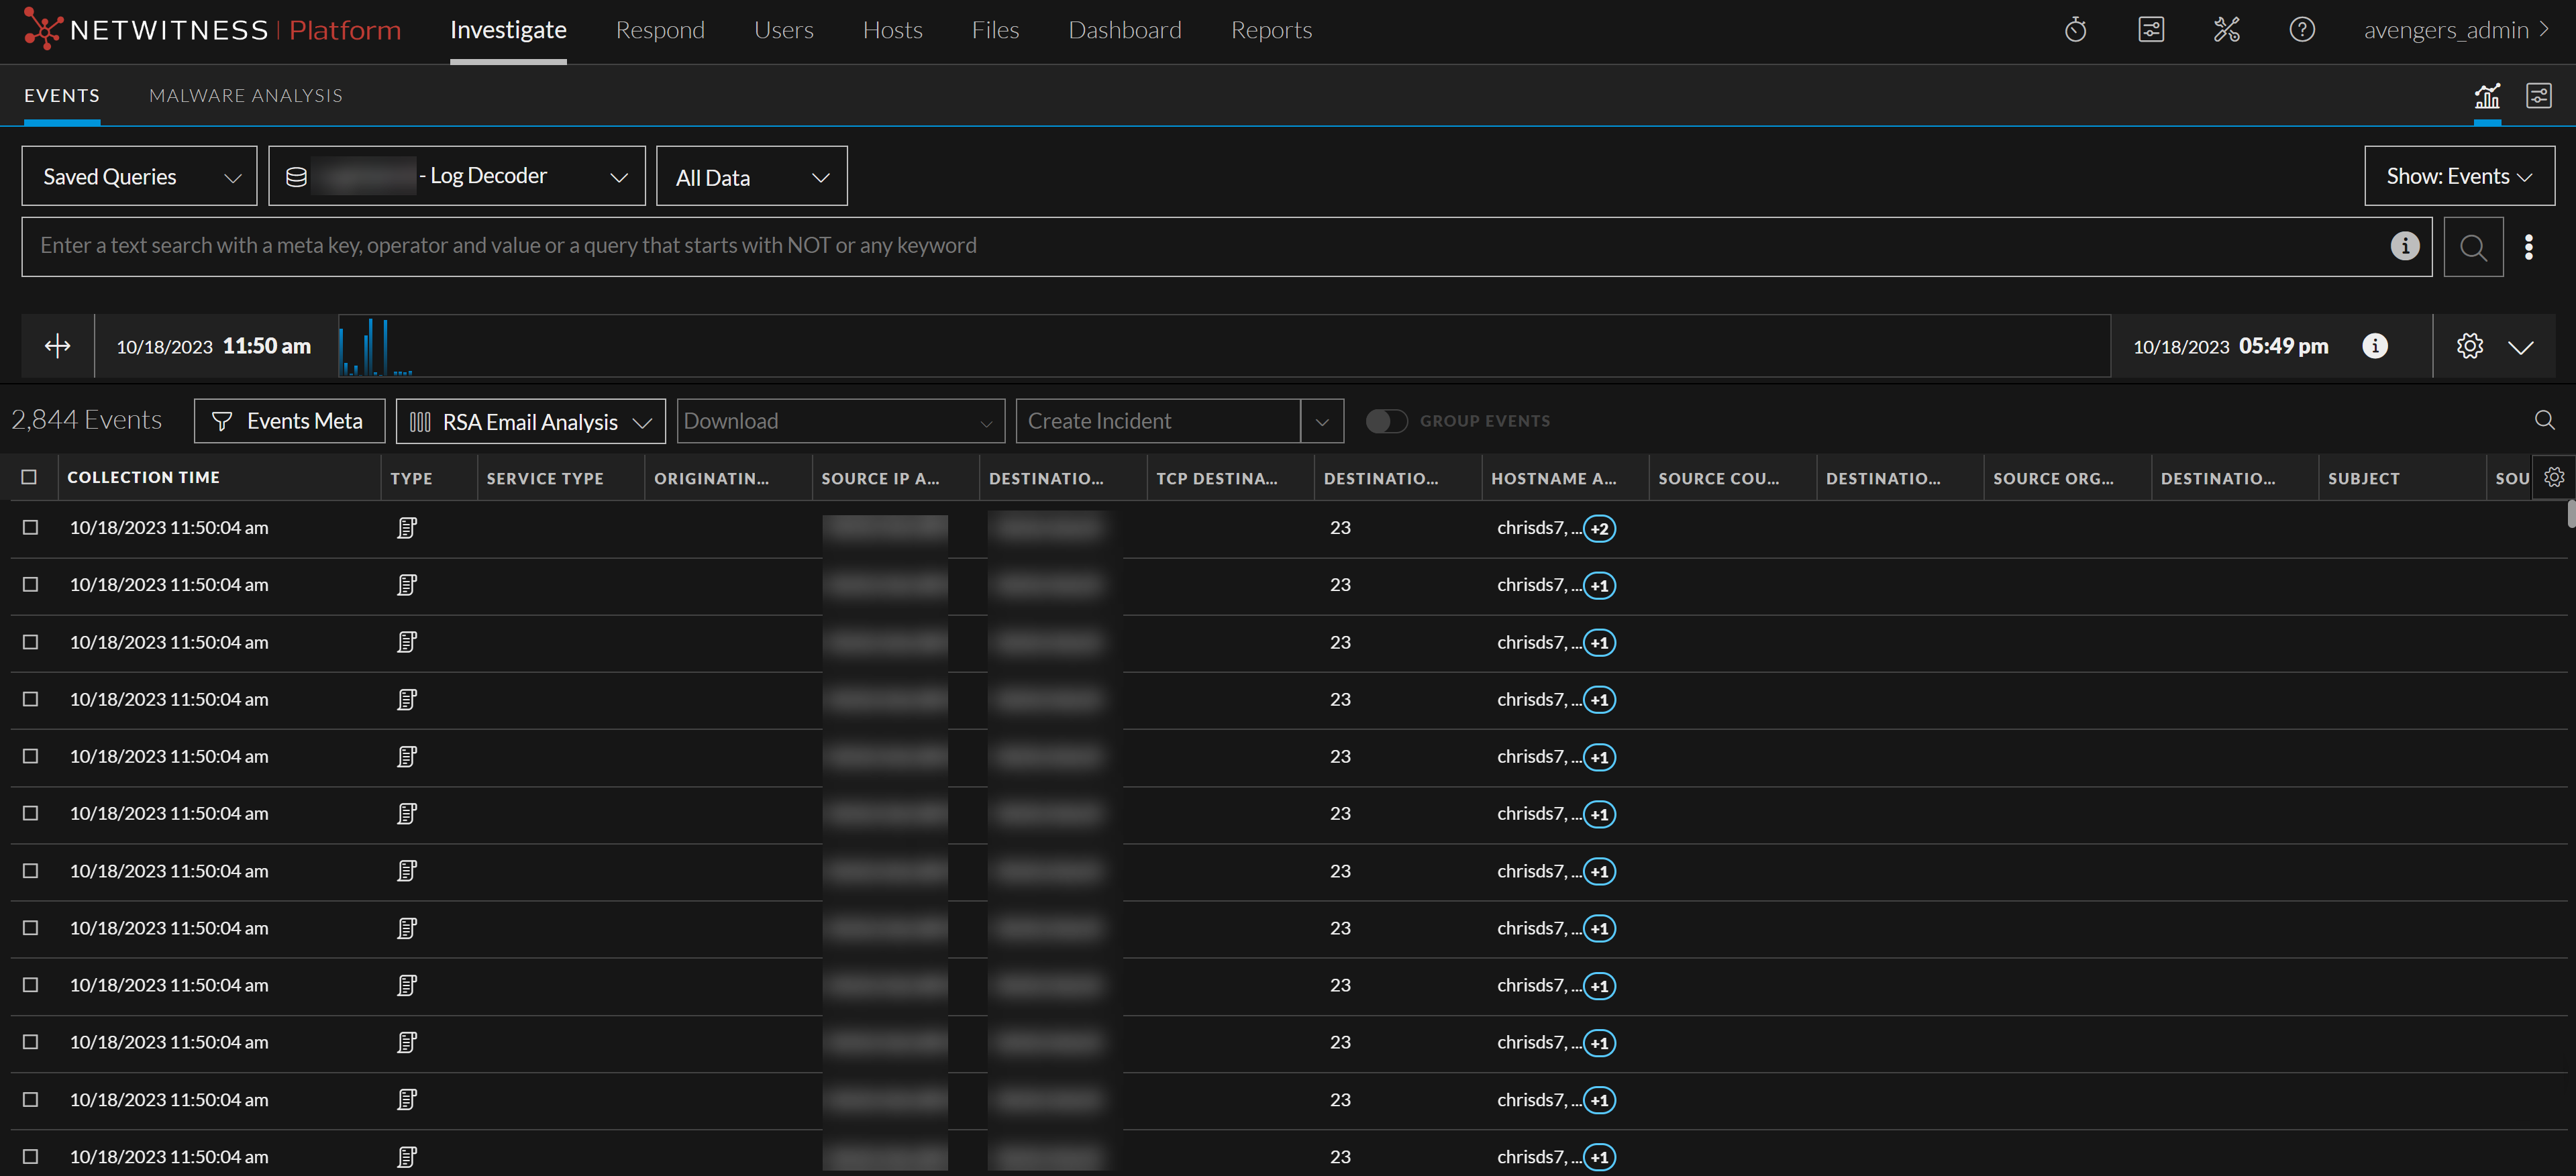This screenshot has height=1176, width=2576.
Task: Click the time range gear settings icon
Action: click(x=2469, y=346)
